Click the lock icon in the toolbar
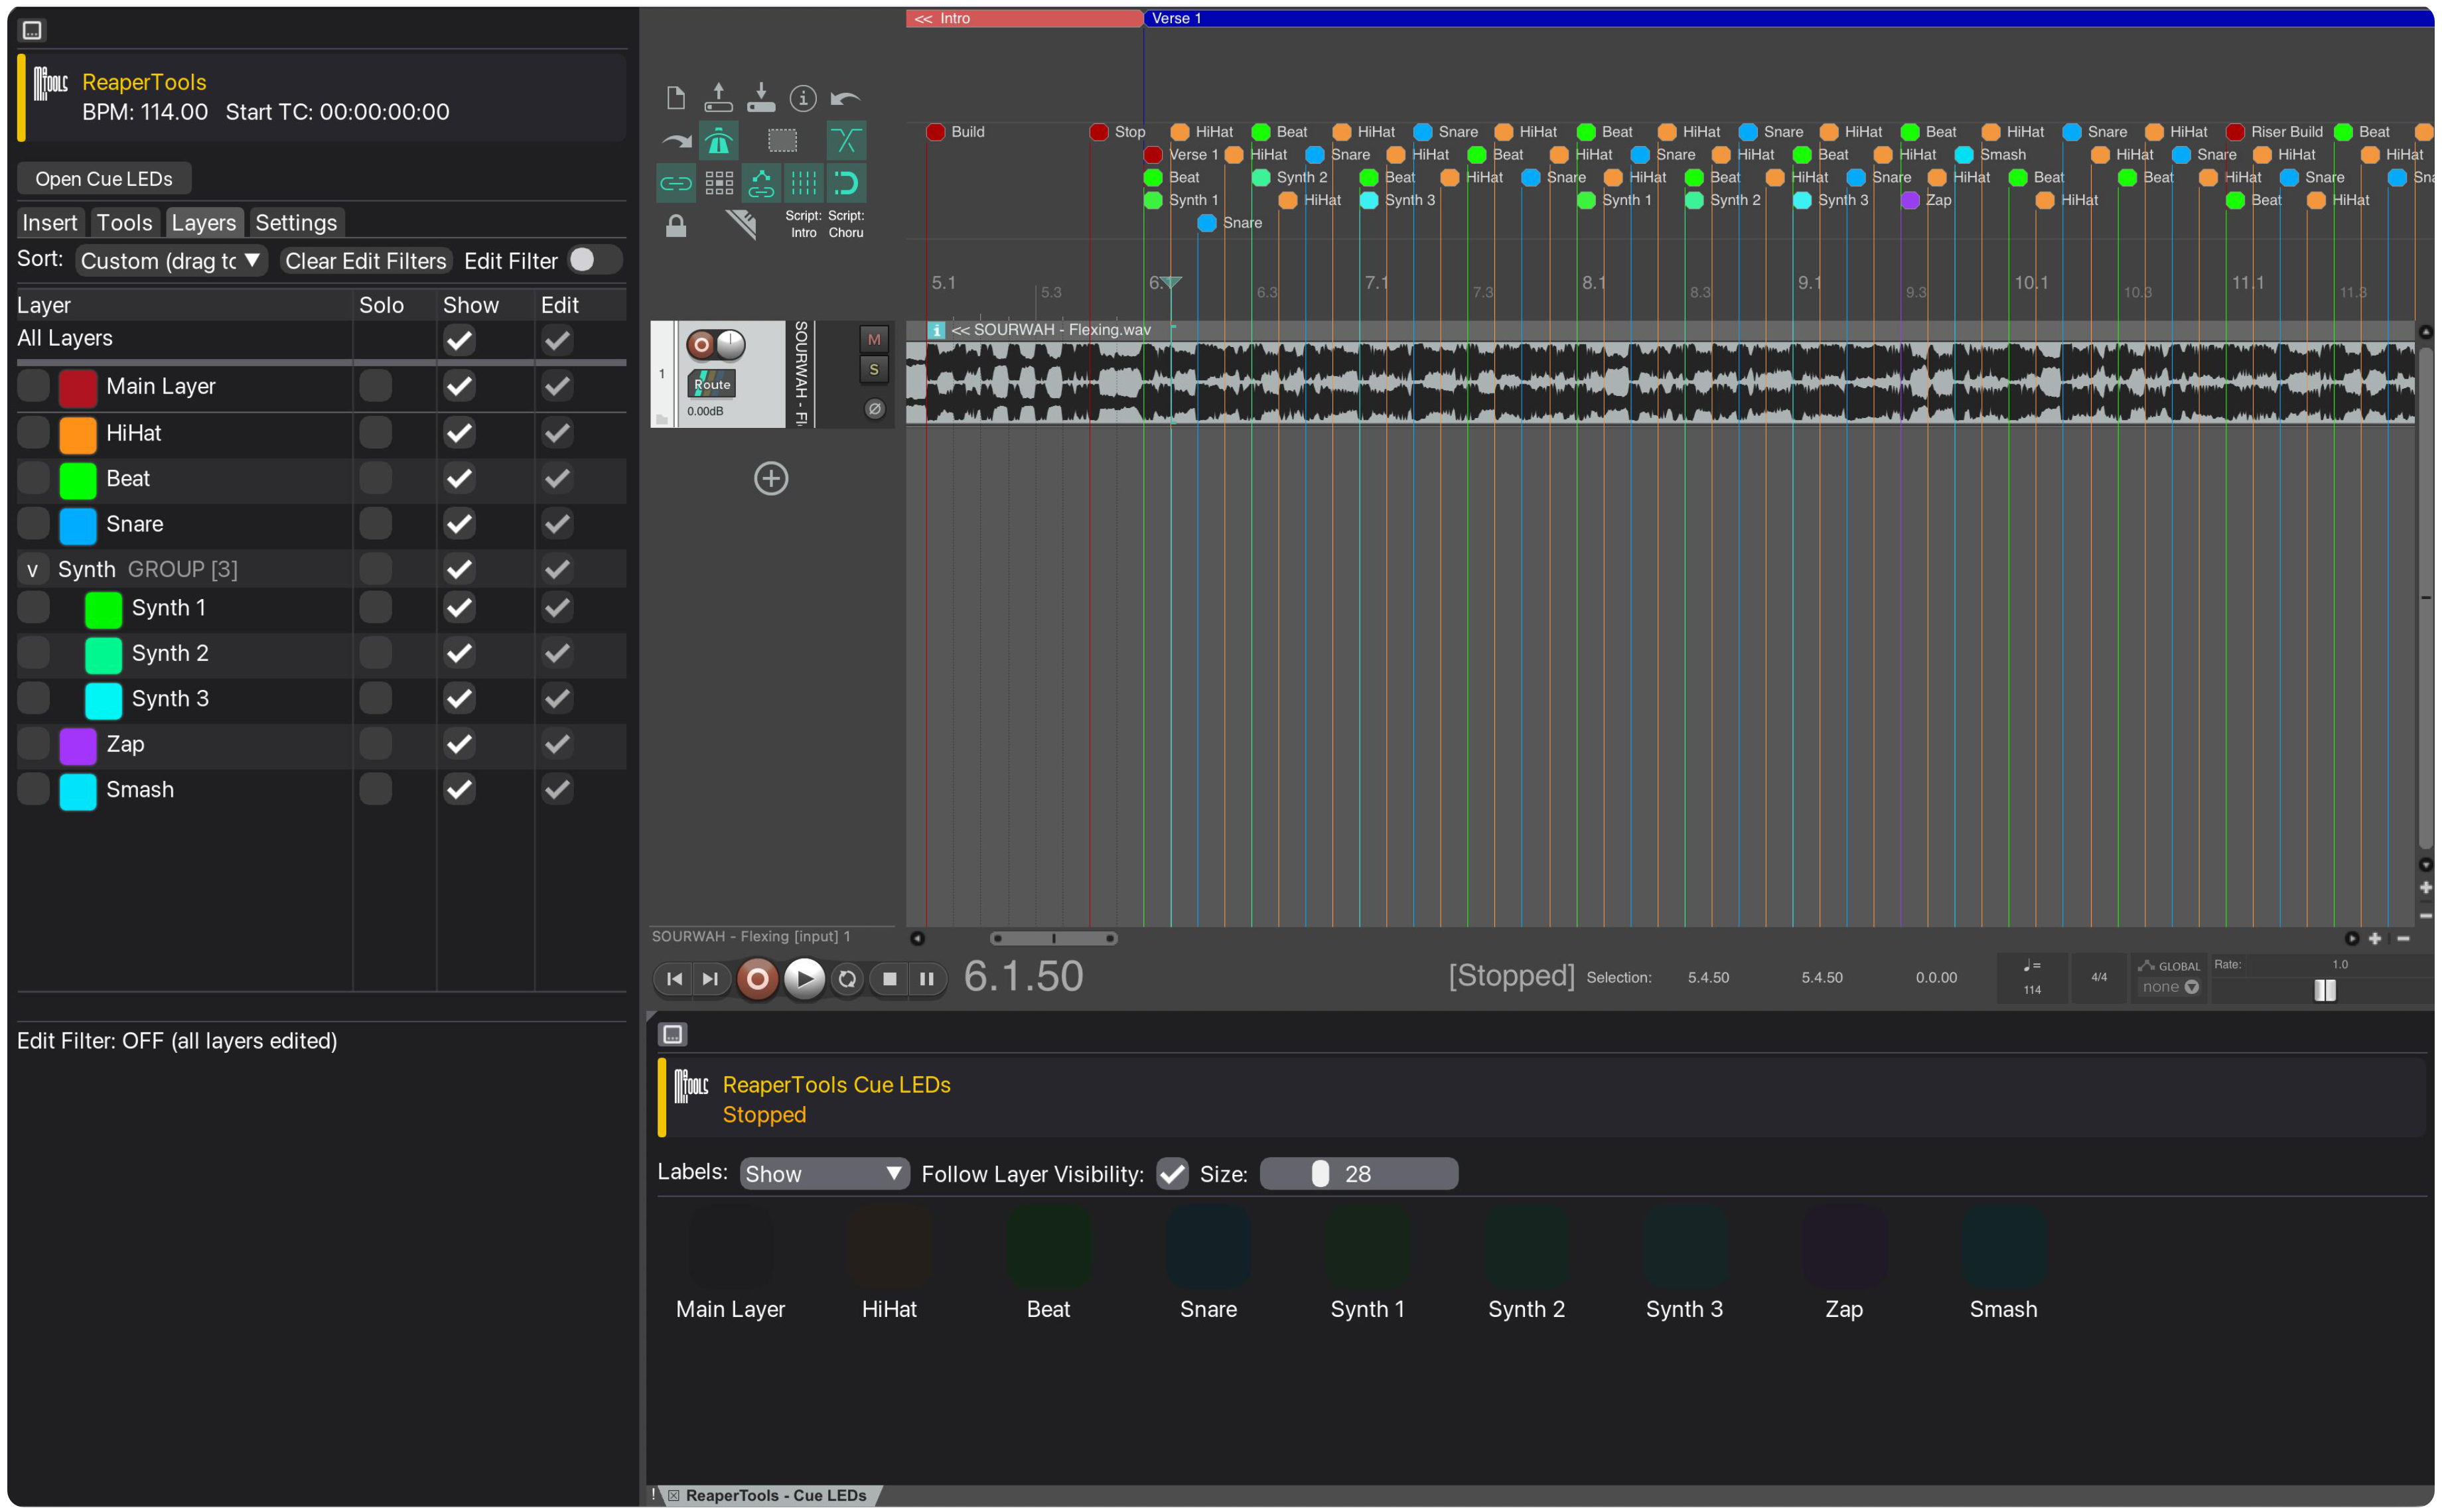This screenshot has width=2442, height=1512. tap(676, 226)
